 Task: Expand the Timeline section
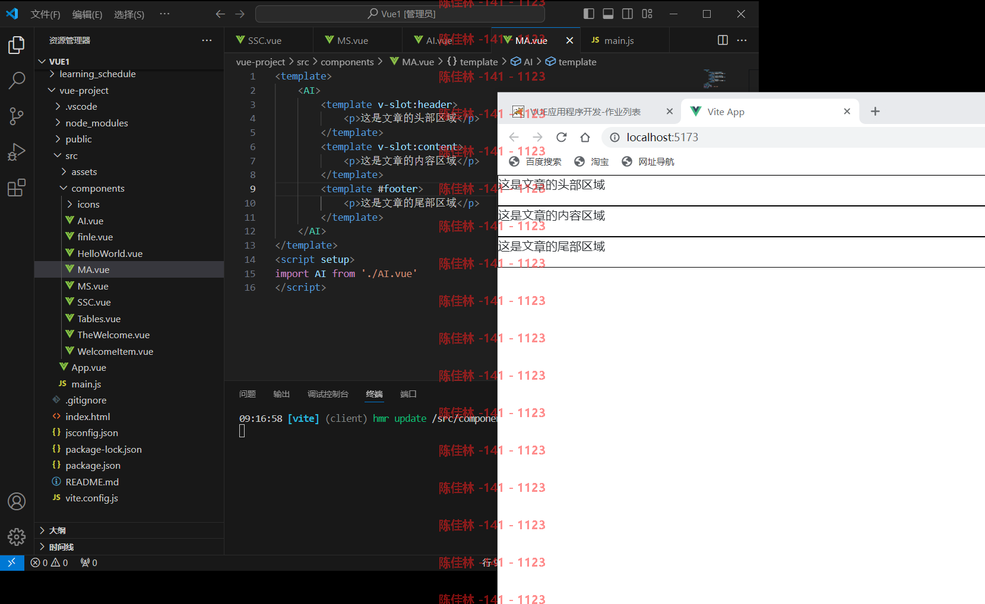click(x=129, y=546)
